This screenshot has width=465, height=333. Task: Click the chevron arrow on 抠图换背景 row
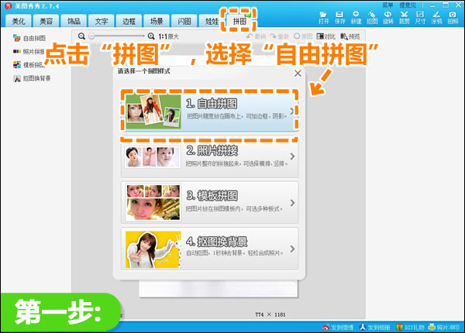[292, 249]
